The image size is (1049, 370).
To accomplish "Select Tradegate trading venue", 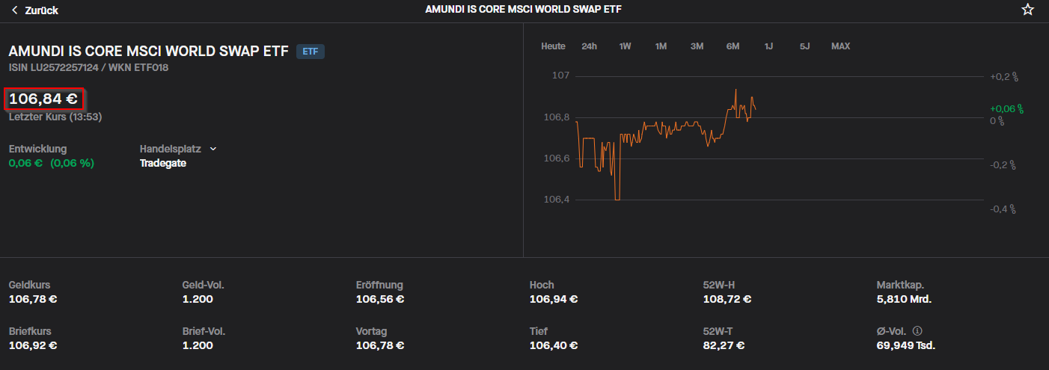I will [x=162, y=163].
